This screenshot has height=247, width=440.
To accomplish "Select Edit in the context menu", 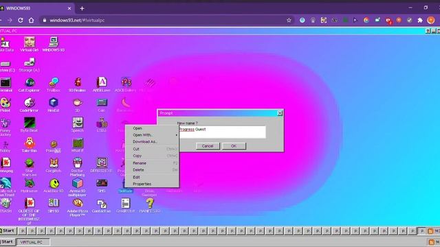I will 152,177.
